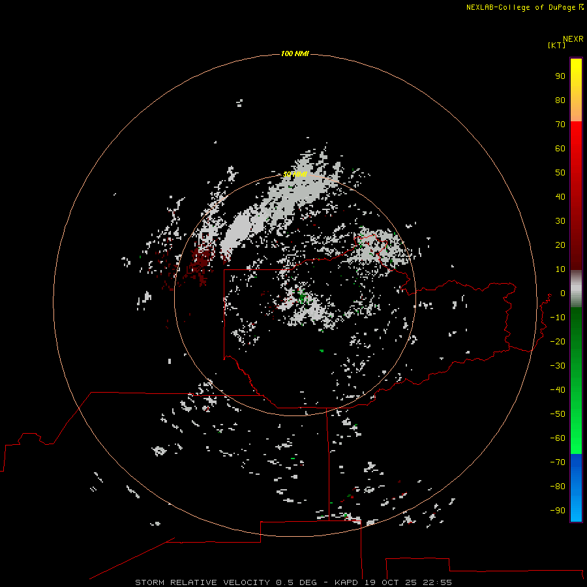Screen dimensions: 587x587
Task: Click the -20 value on the velocity scale
Action: click(558, 341)
